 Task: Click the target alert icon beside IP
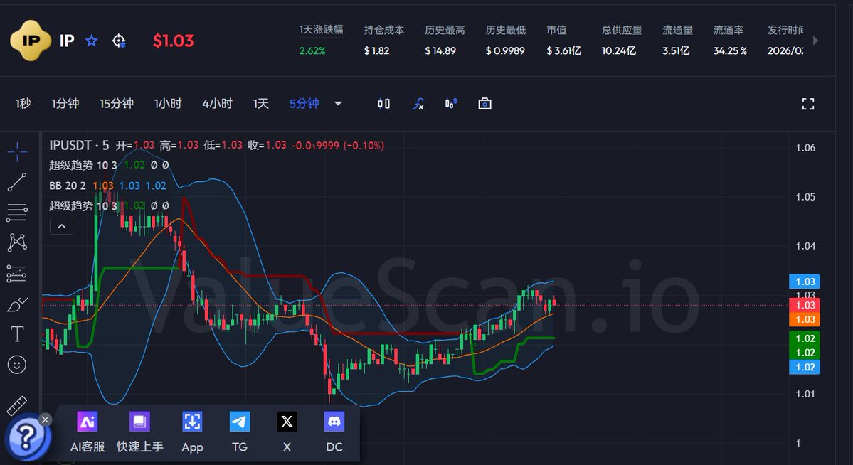coord(119,41)
